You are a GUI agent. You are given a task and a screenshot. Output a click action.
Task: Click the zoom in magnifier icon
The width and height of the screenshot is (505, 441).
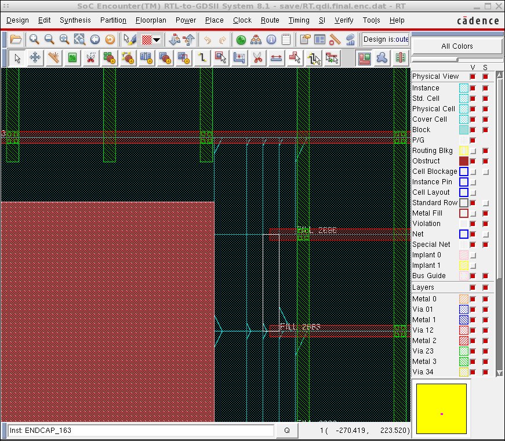click(34, 39)
